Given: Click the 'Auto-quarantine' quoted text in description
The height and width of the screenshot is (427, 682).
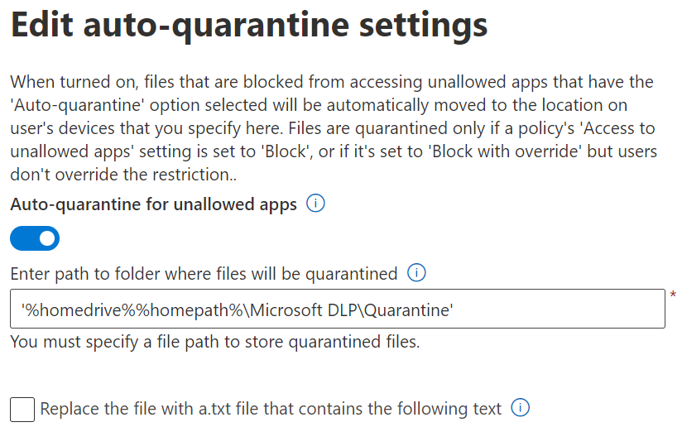Looking at the screenshot, I should click(x=77, y=105).
